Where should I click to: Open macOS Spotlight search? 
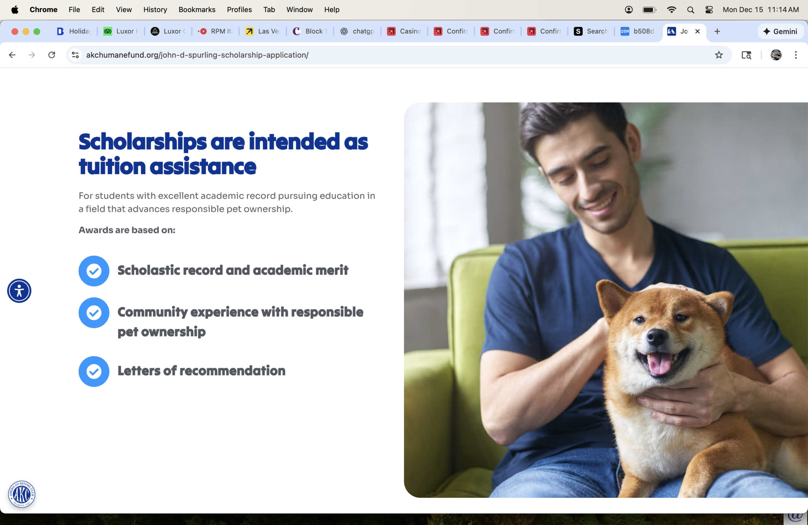pyautogui.click(x=690, y=10)
